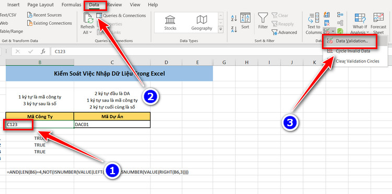This screenshot has width=392, height=194.
Task: Expand the Refresh All dropdown arrow
Action: point(90,32)
